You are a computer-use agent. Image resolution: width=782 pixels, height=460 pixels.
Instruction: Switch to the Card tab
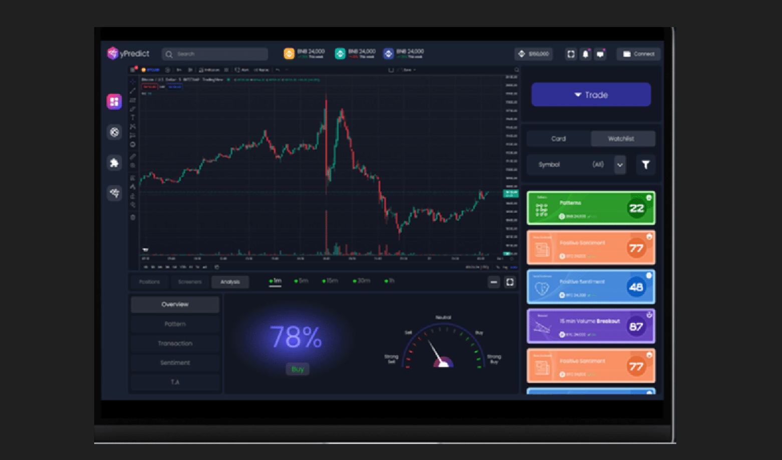coord(559,139)
